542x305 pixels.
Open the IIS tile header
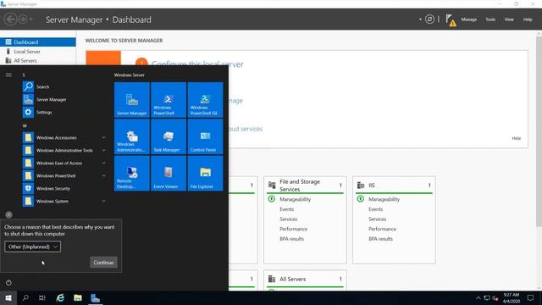[394, 186]
